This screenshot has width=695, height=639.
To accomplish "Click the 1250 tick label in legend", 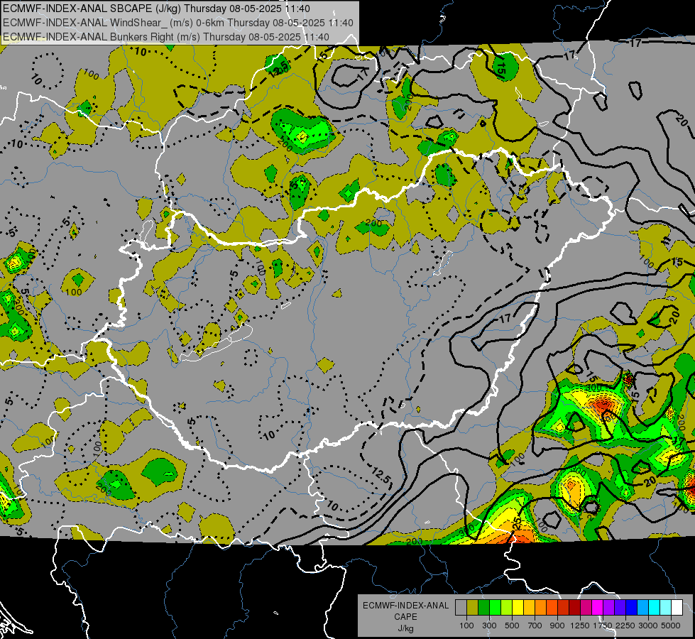I will pos(580,626).
